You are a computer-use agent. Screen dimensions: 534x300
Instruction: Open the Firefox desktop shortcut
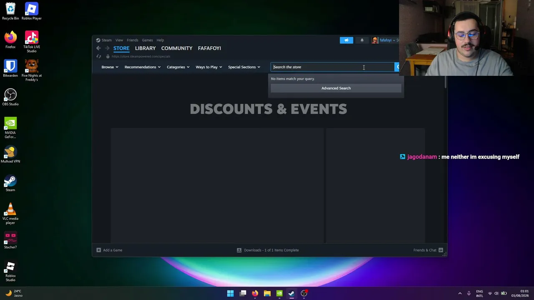(10, 40)
